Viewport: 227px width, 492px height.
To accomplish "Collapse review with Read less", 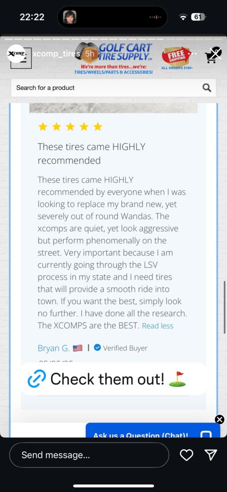I will point(158,326).
